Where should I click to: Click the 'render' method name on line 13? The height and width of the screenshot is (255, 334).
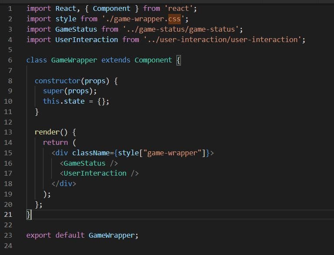[x=47, y=132]
